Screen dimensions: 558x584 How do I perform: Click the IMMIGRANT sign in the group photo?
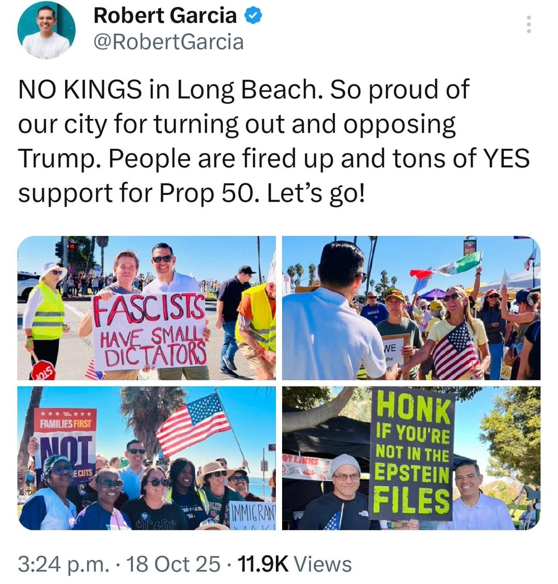coord(254,515)
